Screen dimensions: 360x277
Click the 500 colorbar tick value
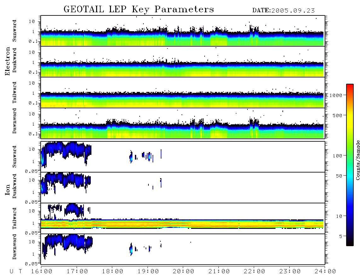click(337, 115)
